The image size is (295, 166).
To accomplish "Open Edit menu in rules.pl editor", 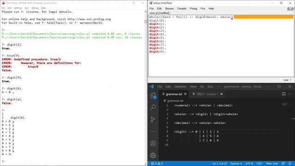I will point(159,9).
